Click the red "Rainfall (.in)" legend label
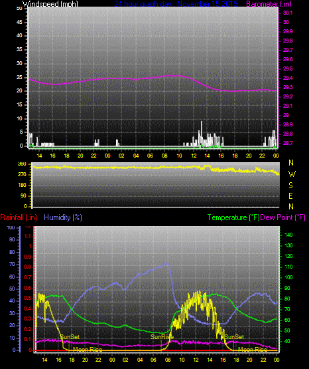The width and height of the screenshot is (309, 369). (19, 217)
